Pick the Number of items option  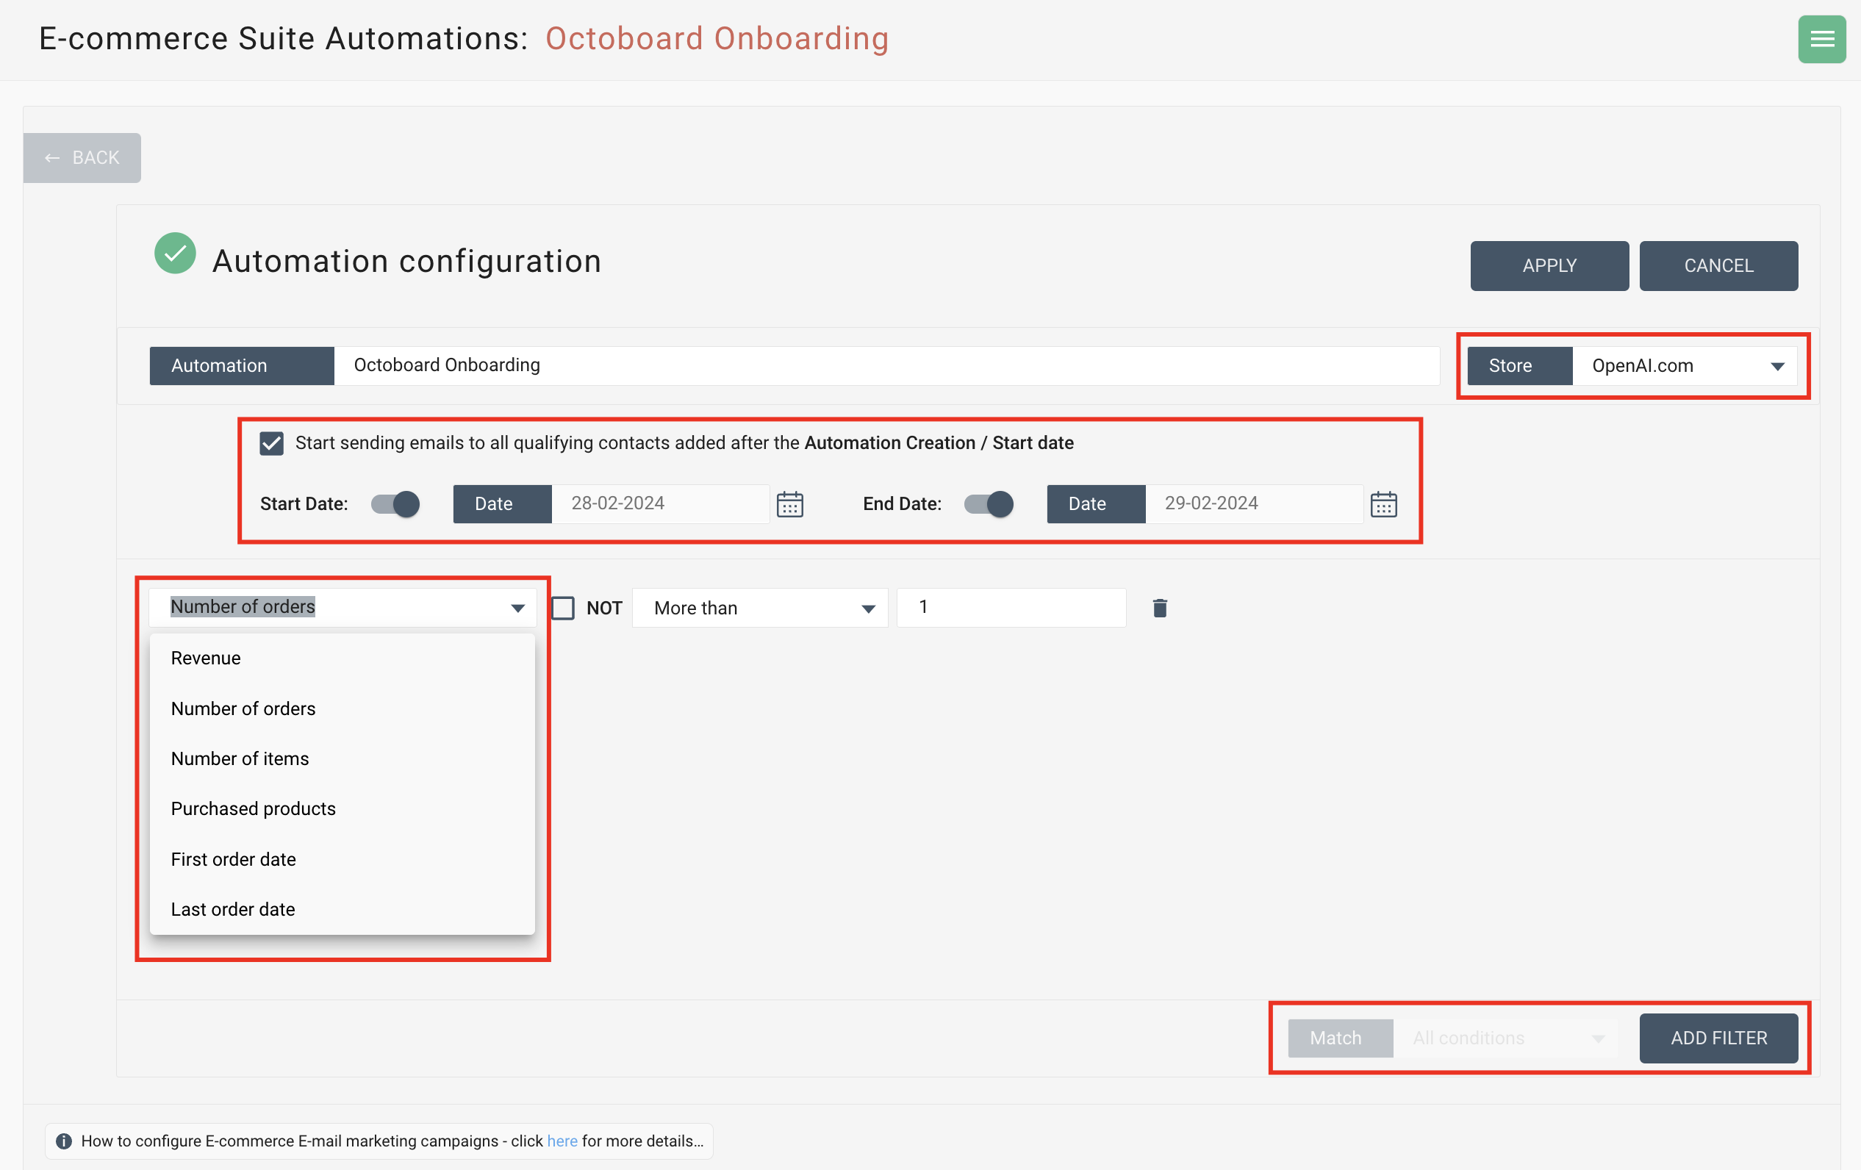coord(343,758)
